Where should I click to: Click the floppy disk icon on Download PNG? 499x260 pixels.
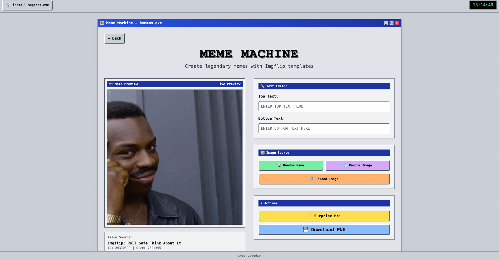coord(305,230)
